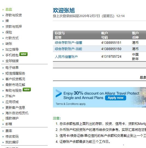
Task: Open the 综合存款账户-当前 account link
Action: coord(68,49)
